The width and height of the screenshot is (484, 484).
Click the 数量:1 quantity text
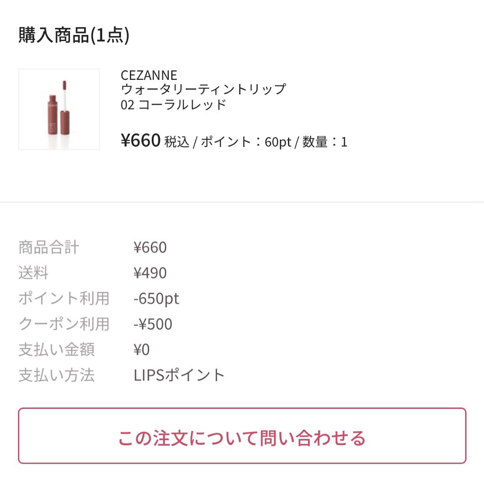(x=325, y=142)
